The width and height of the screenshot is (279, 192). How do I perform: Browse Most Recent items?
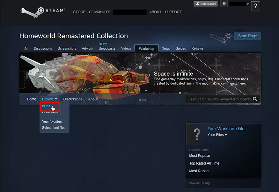pos(199,171)
